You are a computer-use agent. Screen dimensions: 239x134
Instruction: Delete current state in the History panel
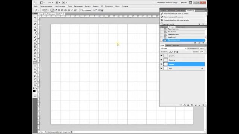(x=203, y=43)
